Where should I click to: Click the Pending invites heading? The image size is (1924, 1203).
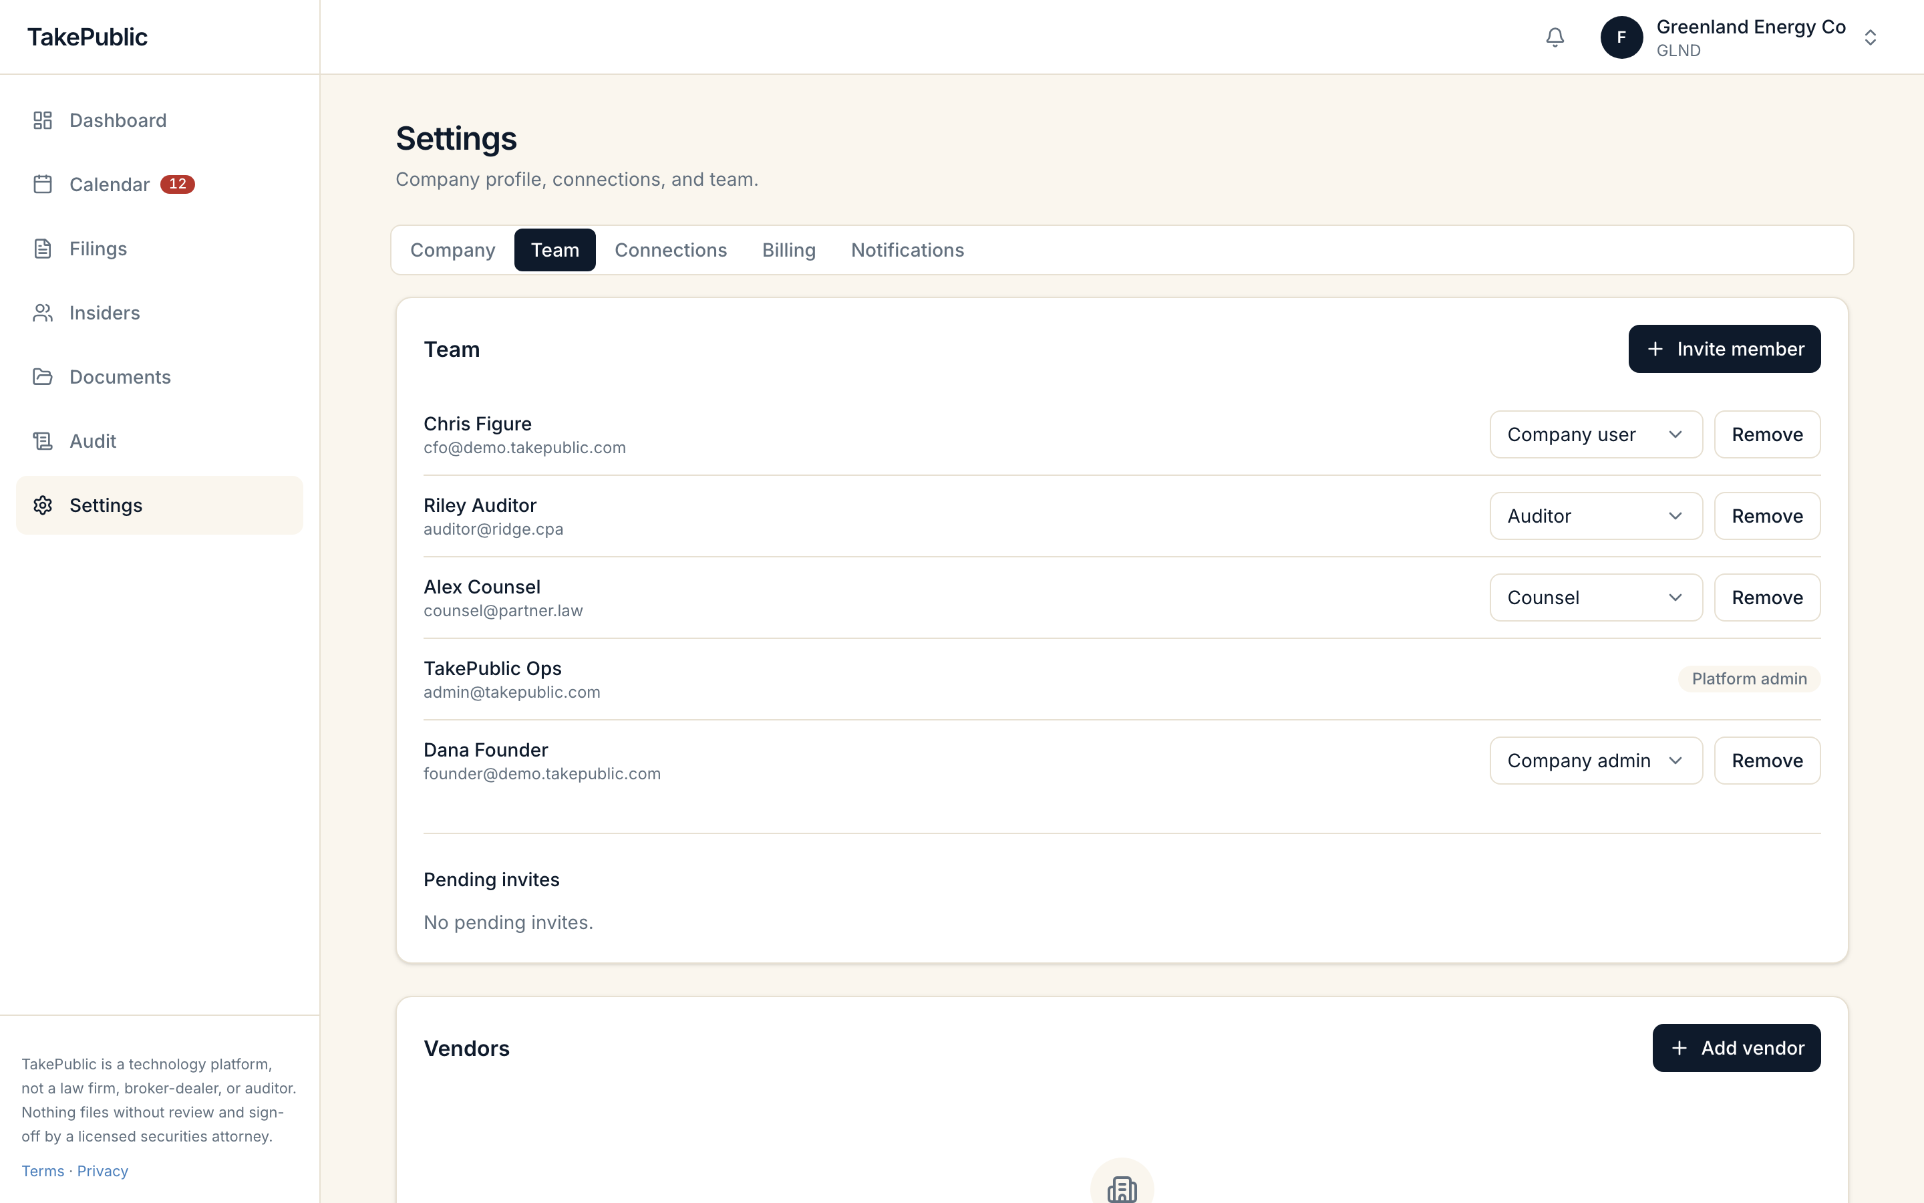coord(491,879)
